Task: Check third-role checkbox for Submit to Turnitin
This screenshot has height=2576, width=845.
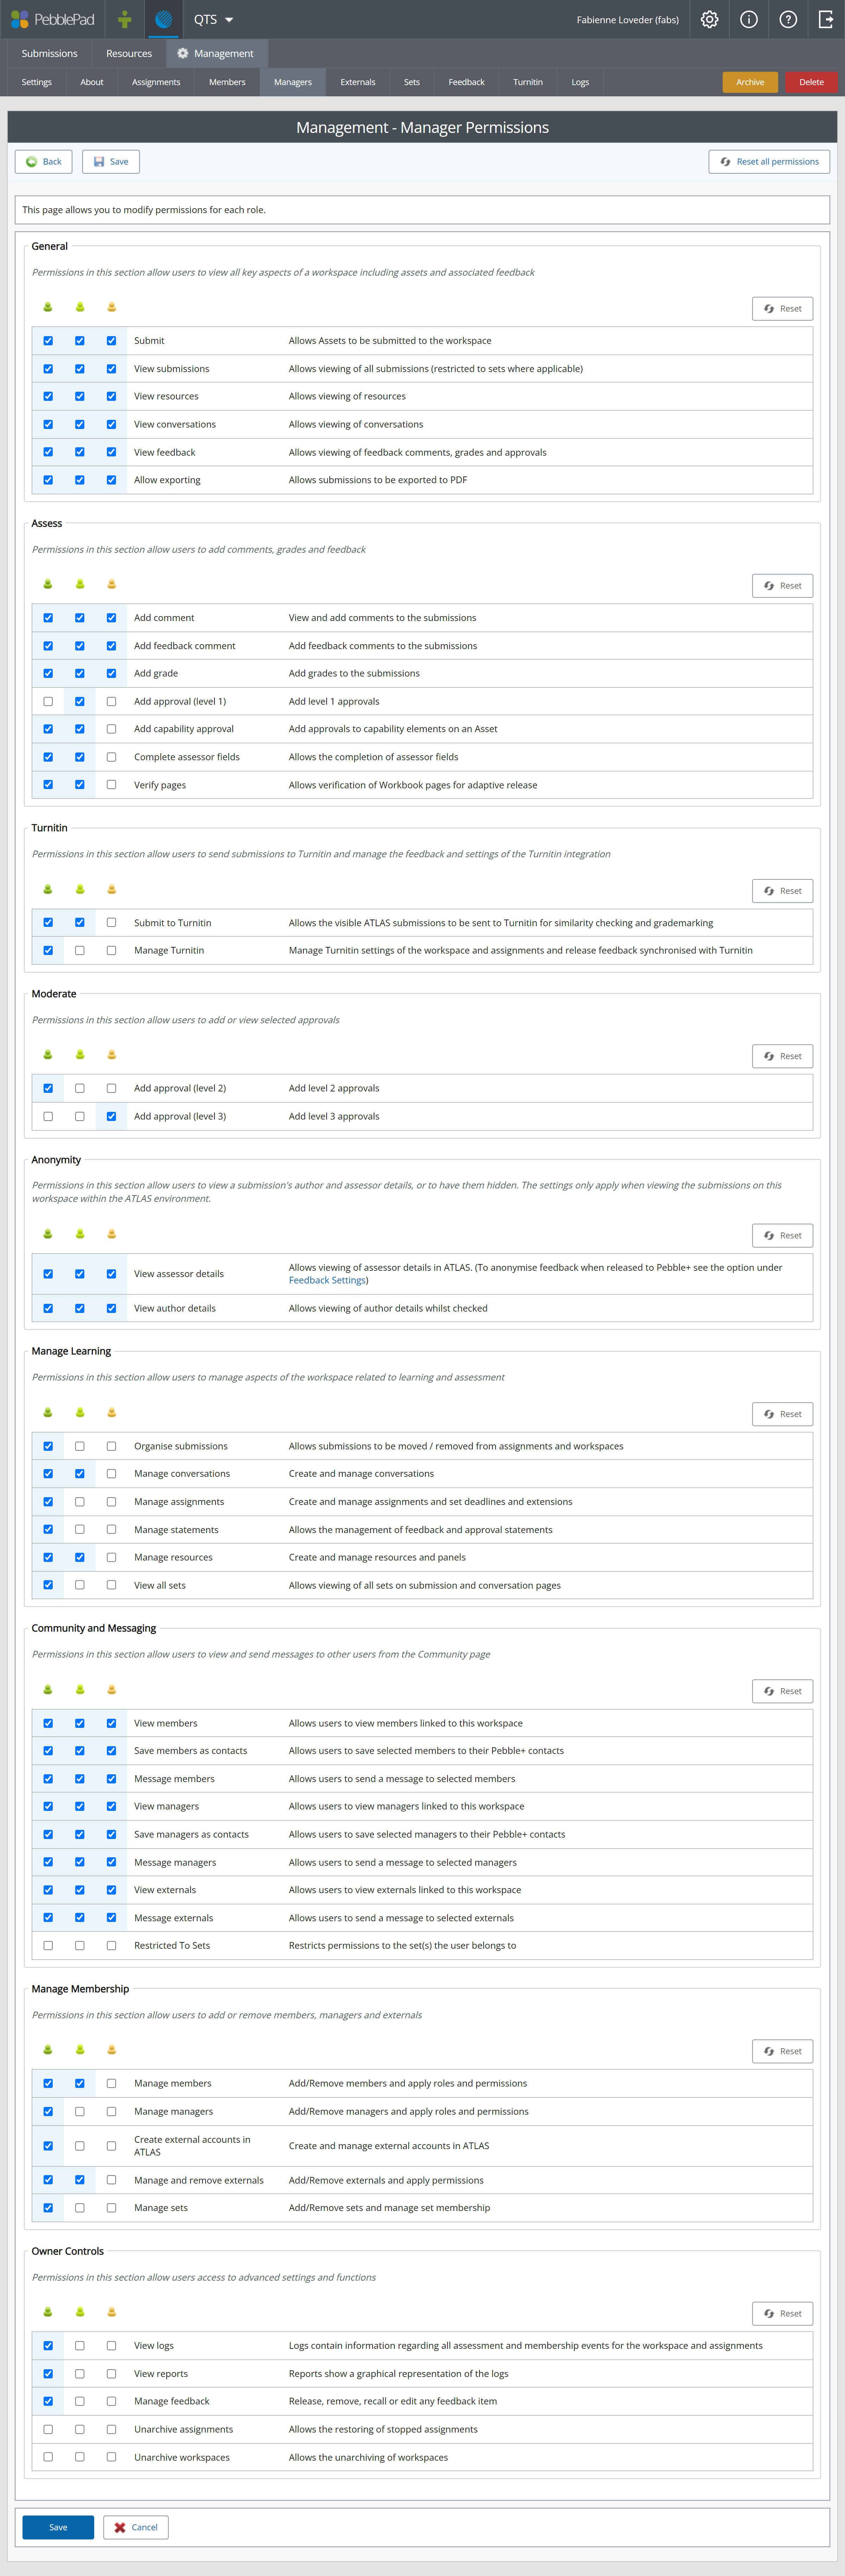Action: [x=111, y=922]
